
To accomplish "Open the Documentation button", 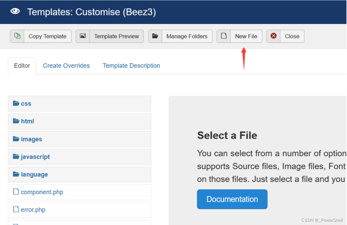I will pyautogui.click(x=232, y=199).
